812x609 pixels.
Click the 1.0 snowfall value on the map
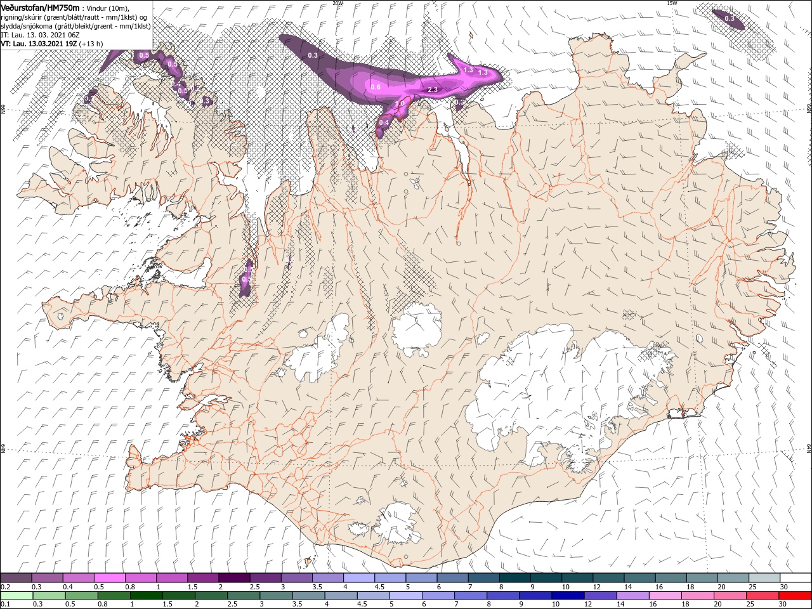(400, 104)
